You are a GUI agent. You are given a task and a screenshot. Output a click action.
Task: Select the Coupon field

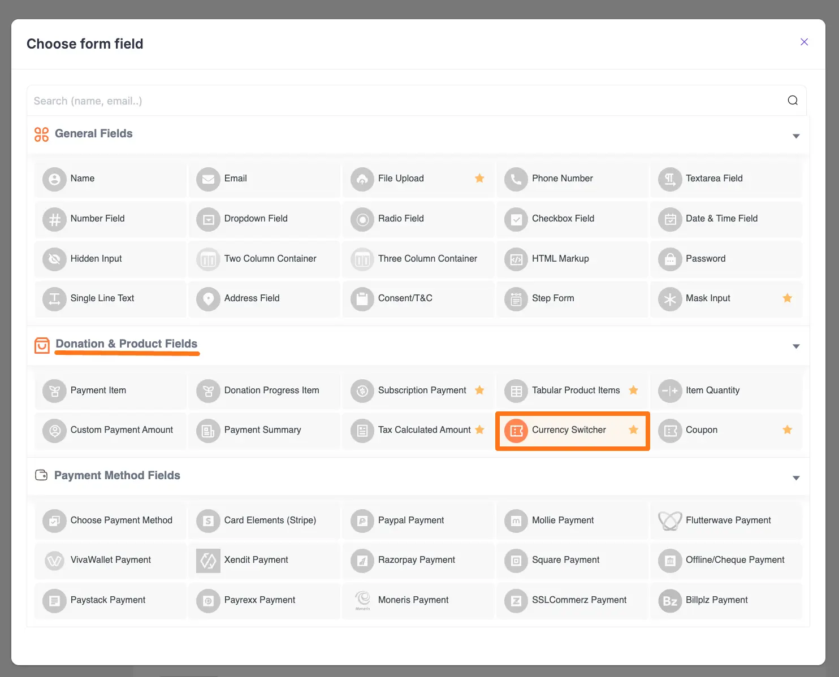tap(702, 430)
